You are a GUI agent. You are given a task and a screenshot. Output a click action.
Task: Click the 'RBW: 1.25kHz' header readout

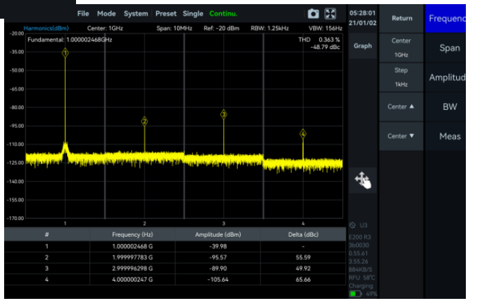(270, 28)
